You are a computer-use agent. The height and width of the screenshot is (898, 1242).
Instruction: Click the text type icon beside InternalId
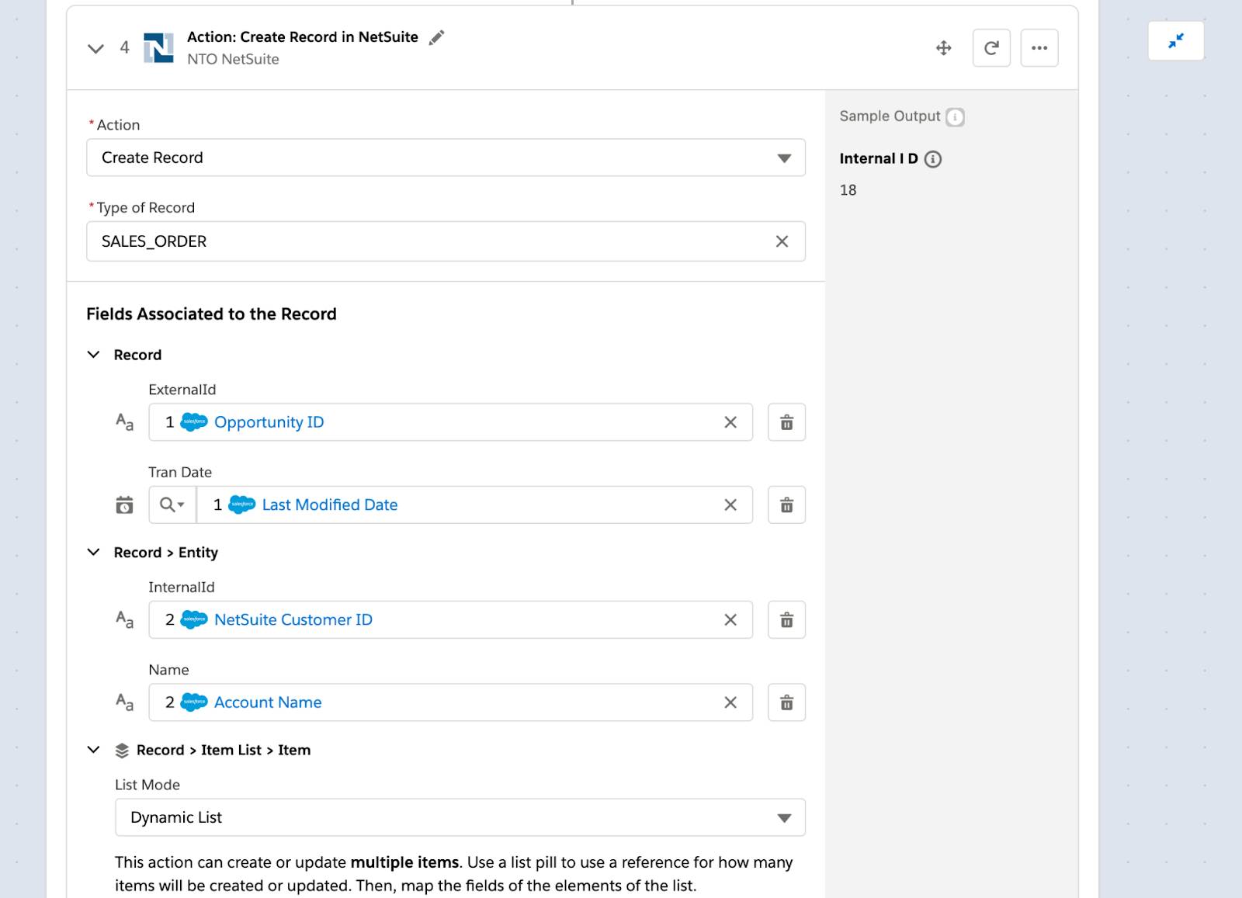(x=124, y=619)
